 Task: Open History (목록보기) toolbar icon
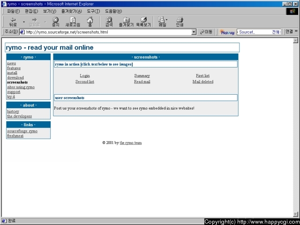(x=143, y=22)
